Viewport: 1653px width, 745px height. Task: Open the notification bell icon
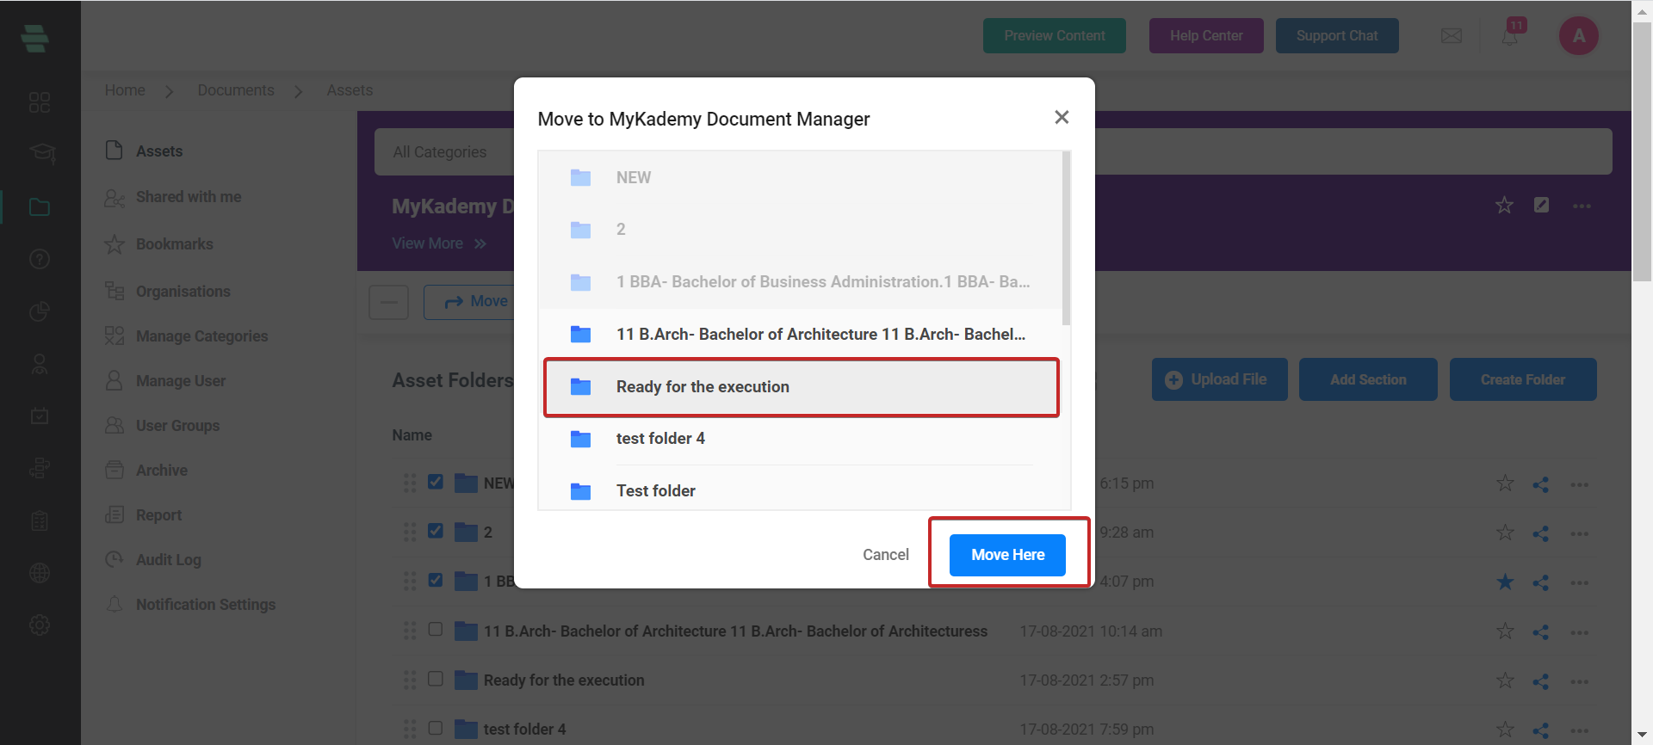[1510, 37]
